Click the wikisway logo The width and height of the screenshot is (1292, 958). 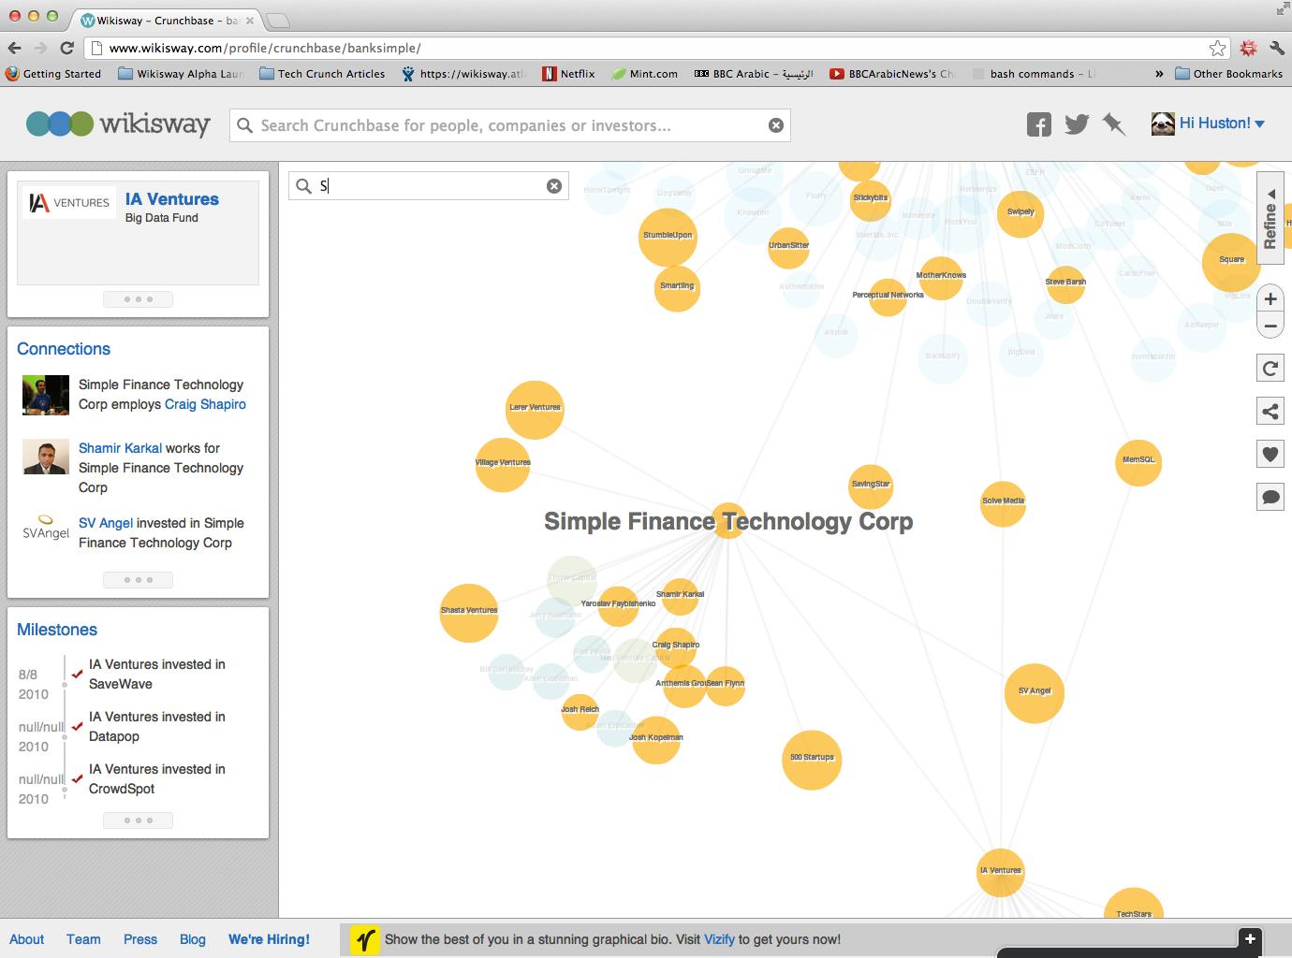[118, 123]
